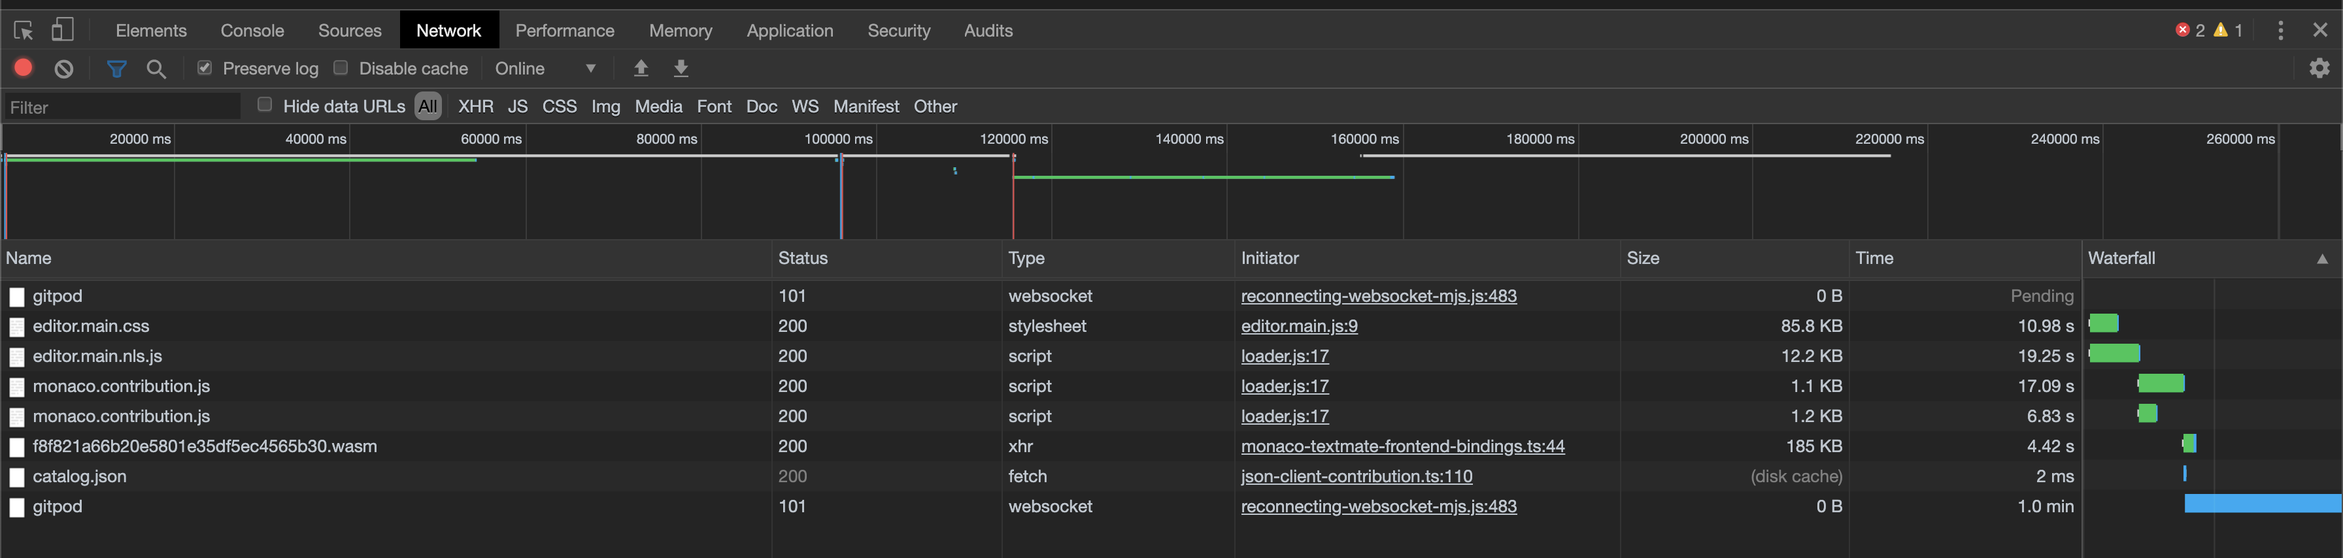
Task: Click the import HAR upload icon
Action: point(641,68)
